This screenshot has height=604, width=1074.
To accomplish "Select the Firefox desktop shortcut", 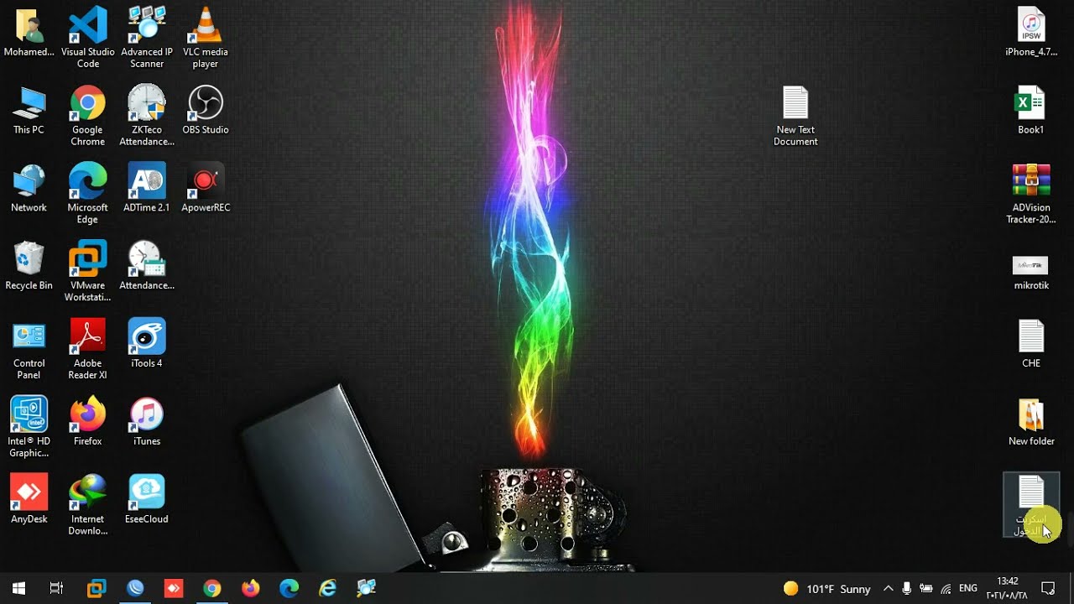I will [88, 423].
